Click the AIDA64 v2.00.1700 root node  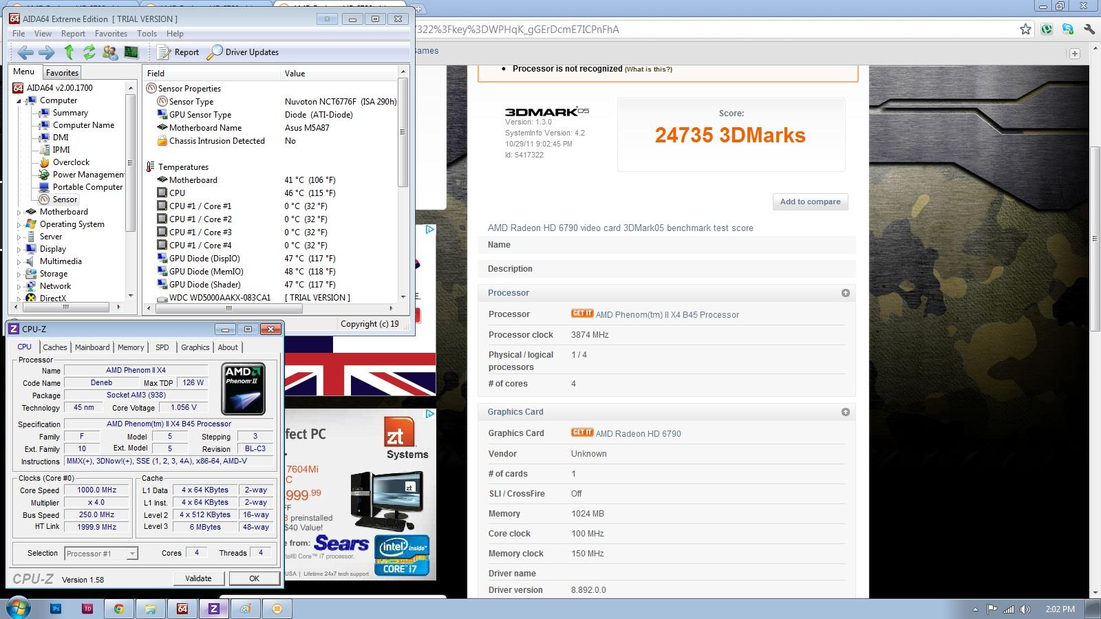point(59,88)
